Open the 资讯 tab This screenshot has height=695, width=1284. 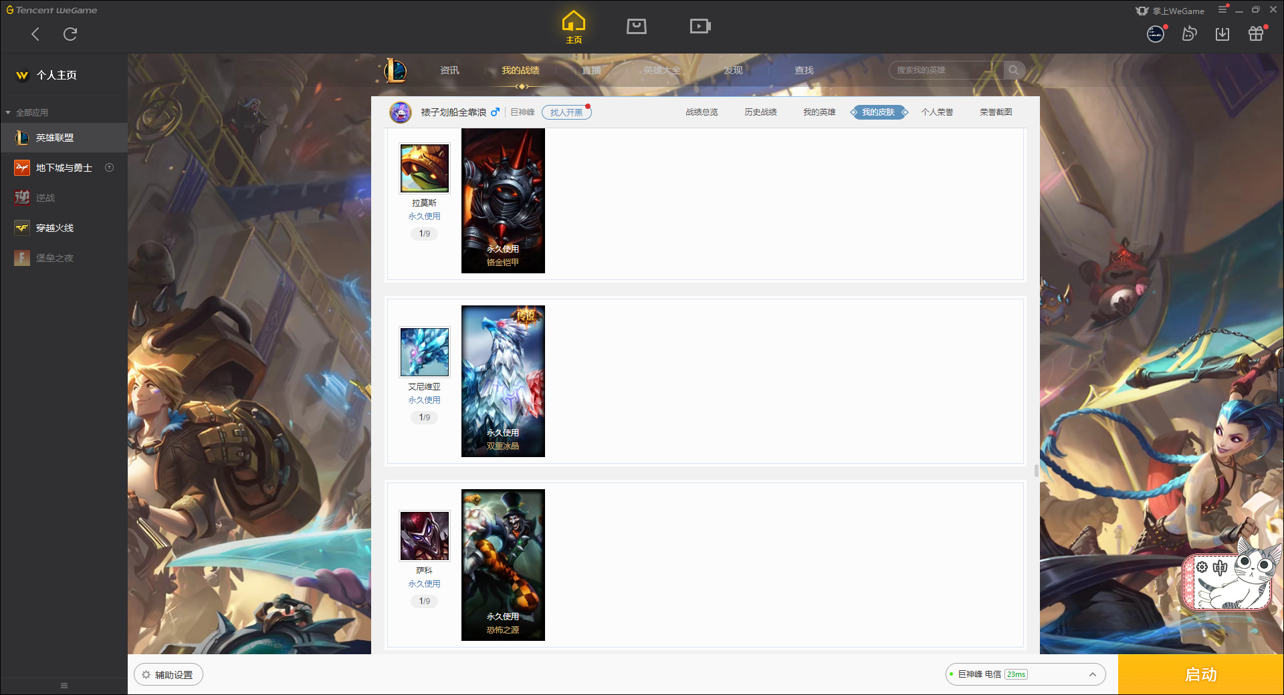point(449,70)
